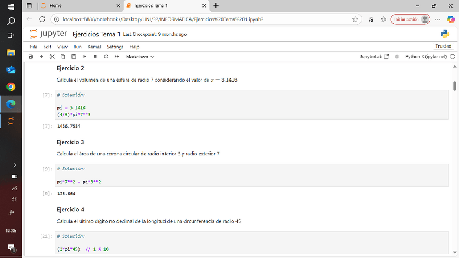This screenshot has width=459, height=258.
Task: Open the tab actions menu icon
Action: [x=29, y=5]
